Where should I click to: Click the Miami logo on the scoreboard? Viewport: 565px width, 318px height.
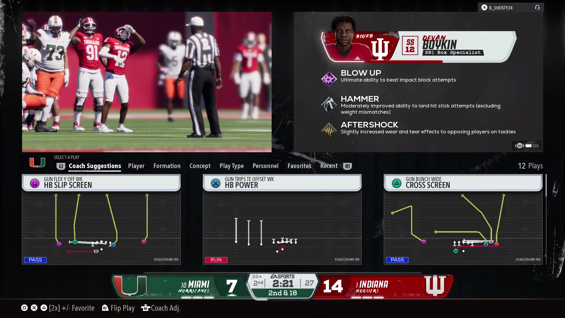pyautogui.click(x=130, y=285)
